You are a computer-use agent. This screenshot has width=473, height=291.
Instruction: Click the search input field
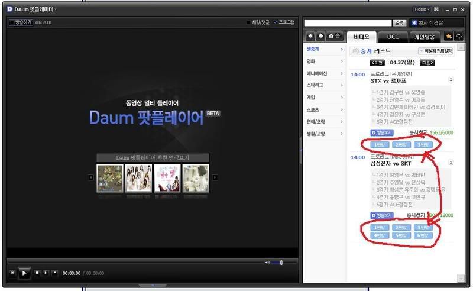(348, 22)
